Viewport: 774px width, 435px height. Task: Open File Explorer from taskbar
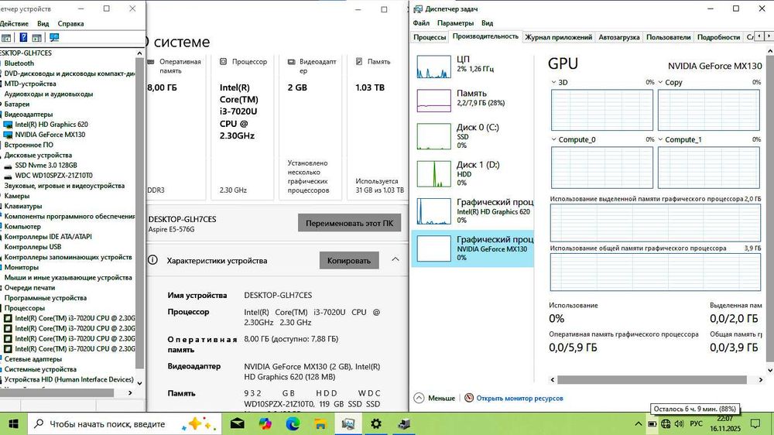coord(320,423)
